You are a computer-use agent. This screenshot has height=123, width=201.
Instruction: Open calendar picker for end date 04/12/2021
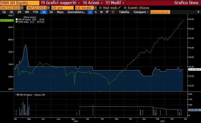coord(48,8)
